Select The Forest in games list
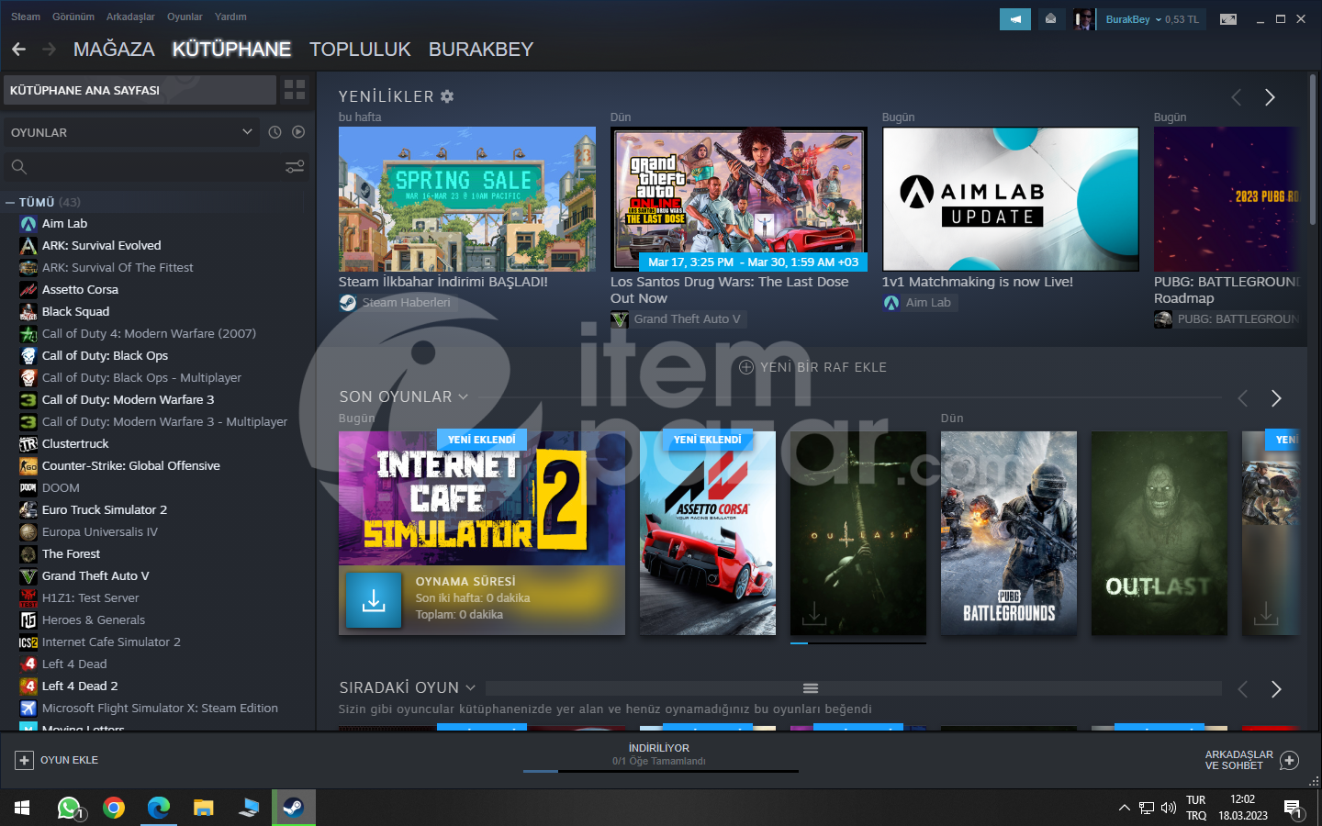Screen dimensions: 1322x826 tap(72, 553)
